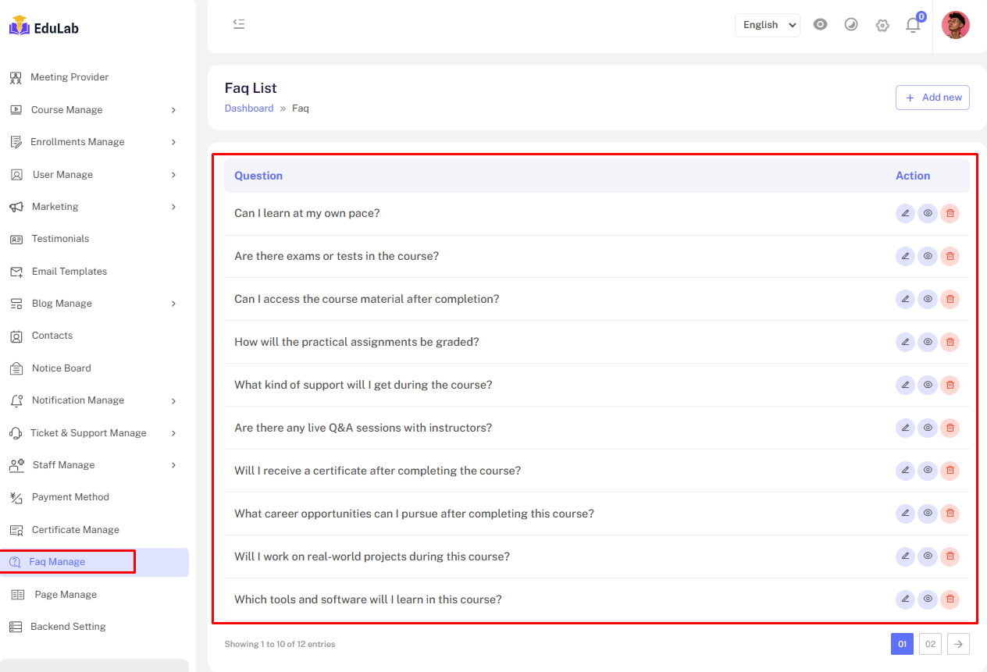987x672 pixels.
Task: Select Notice Board from sidebar
Action: (x=61, y=368)
